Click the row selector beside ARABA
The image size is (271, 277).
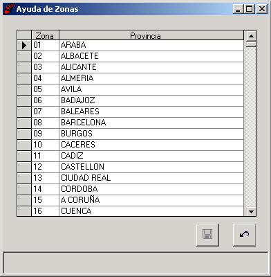click(x=24, y=45)
